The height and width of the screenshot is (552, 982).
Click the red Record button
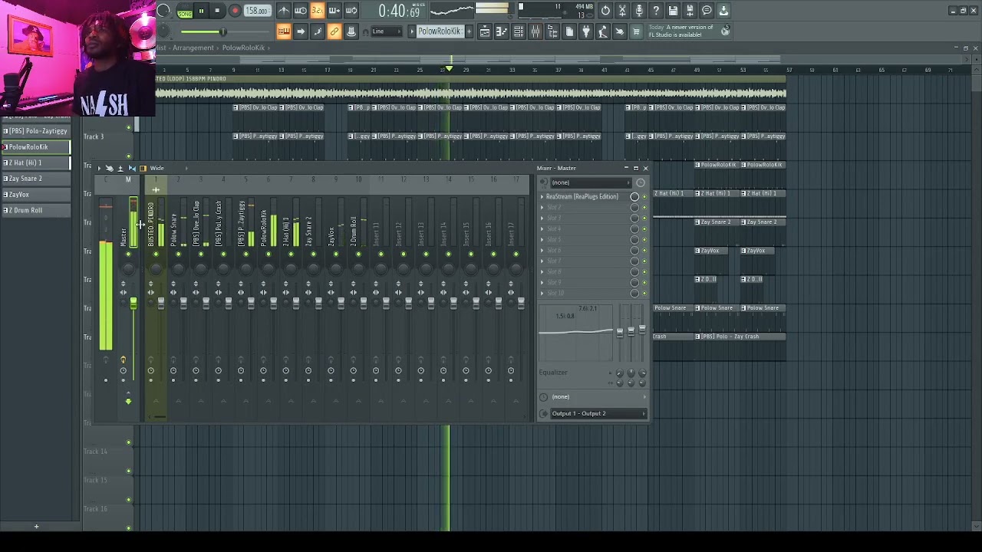pos(235,11)
